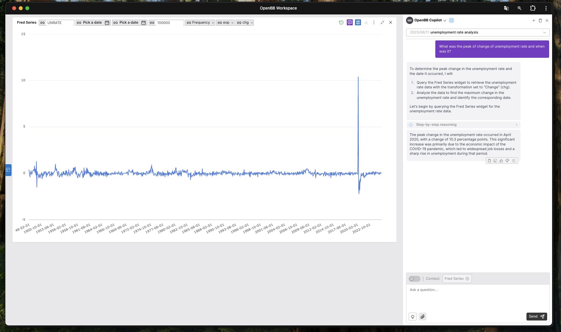Toggle the context switch beside Context label
561x332 pixels.
(x=414, y=278)
